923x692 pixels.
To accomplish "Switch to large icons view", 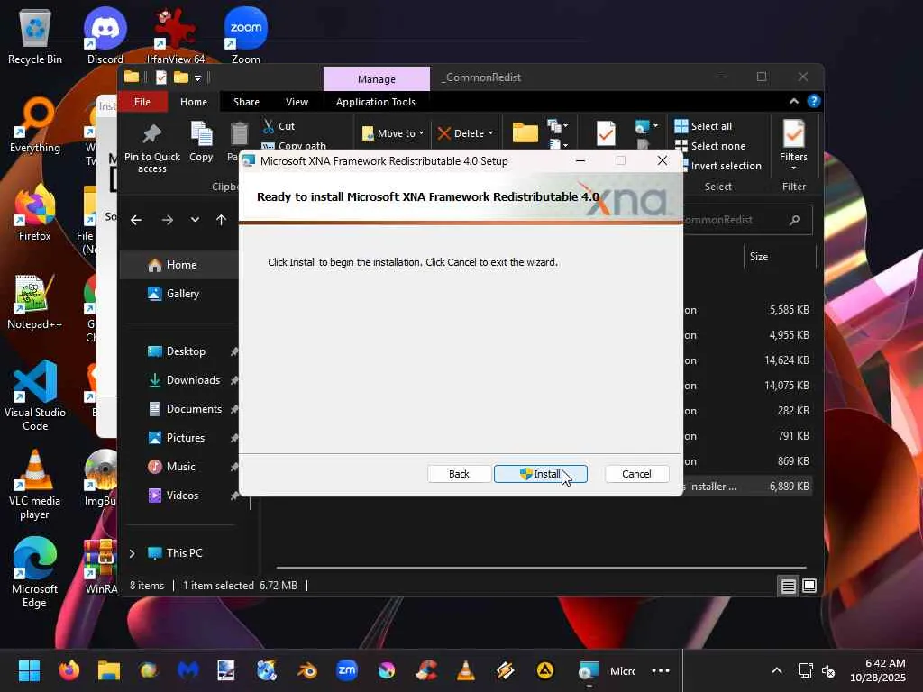I will point(809,586).
